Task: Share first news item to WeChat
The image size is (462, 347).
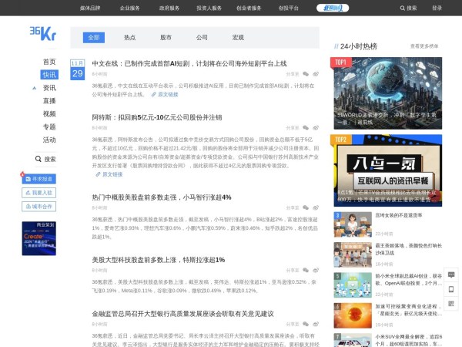Action: 306,75
